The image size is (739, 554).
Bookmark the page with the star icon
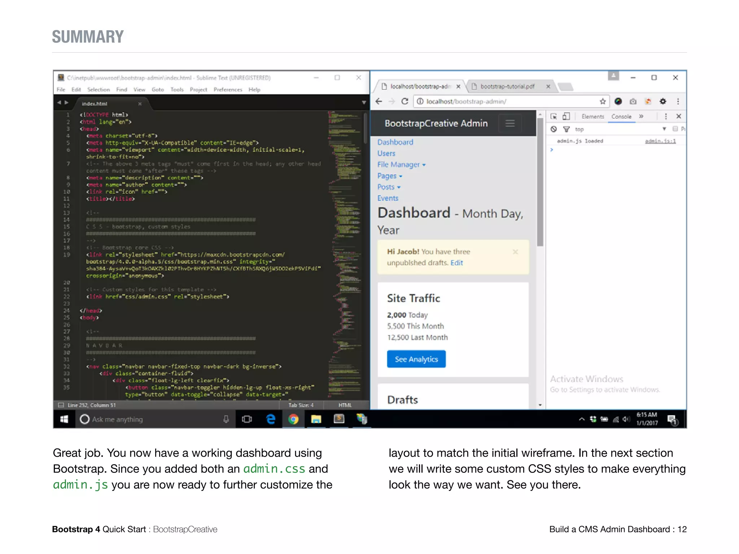603,101
